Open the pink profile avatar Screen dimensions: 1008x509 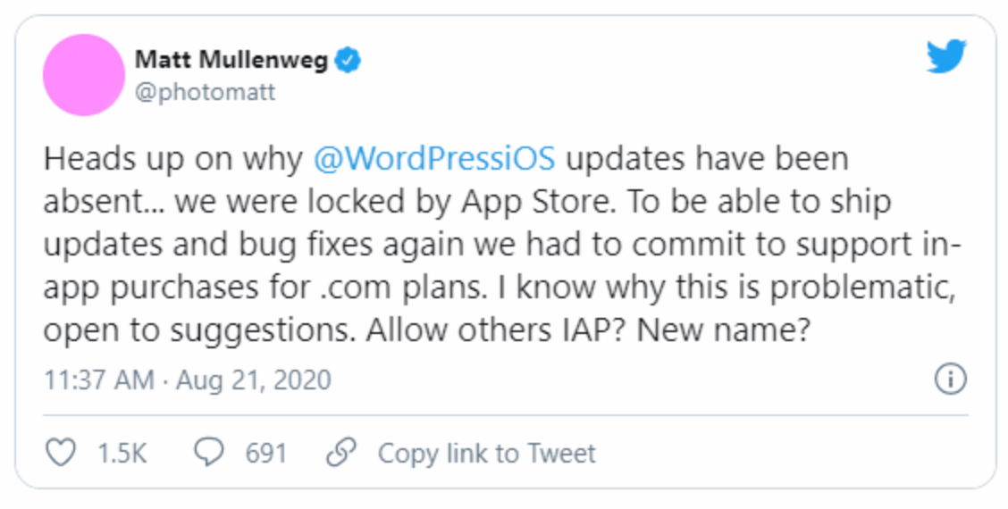click(84, 75)
